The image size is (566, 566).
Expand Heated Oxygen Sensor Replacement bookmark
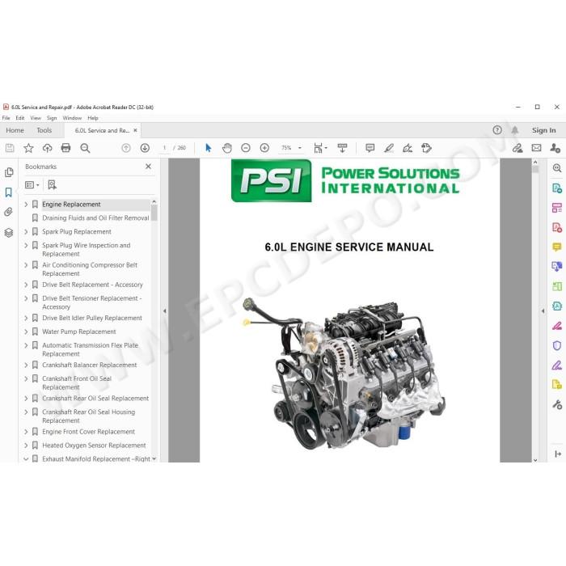[26, 446]
